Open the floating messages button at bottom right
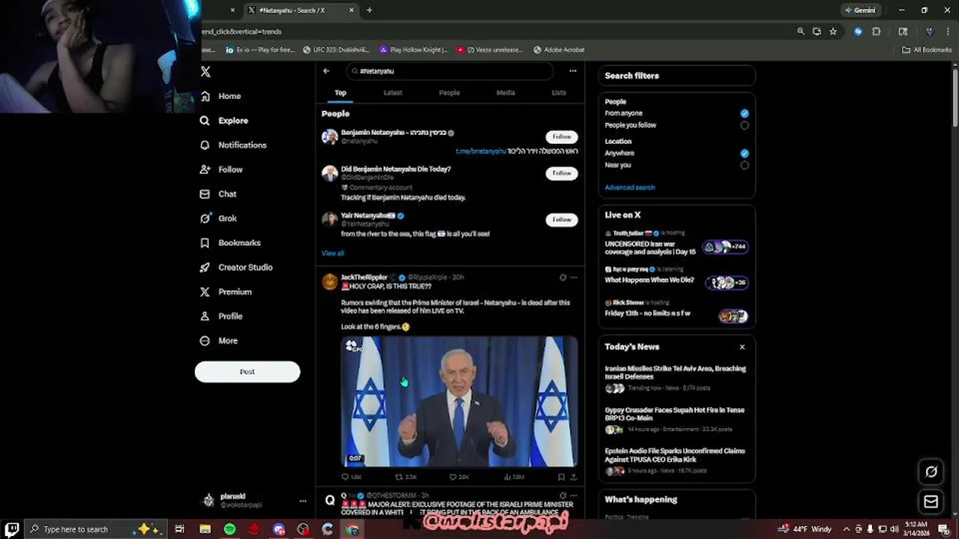Viewport: 959px width, 539px height. tap(931, 502)
